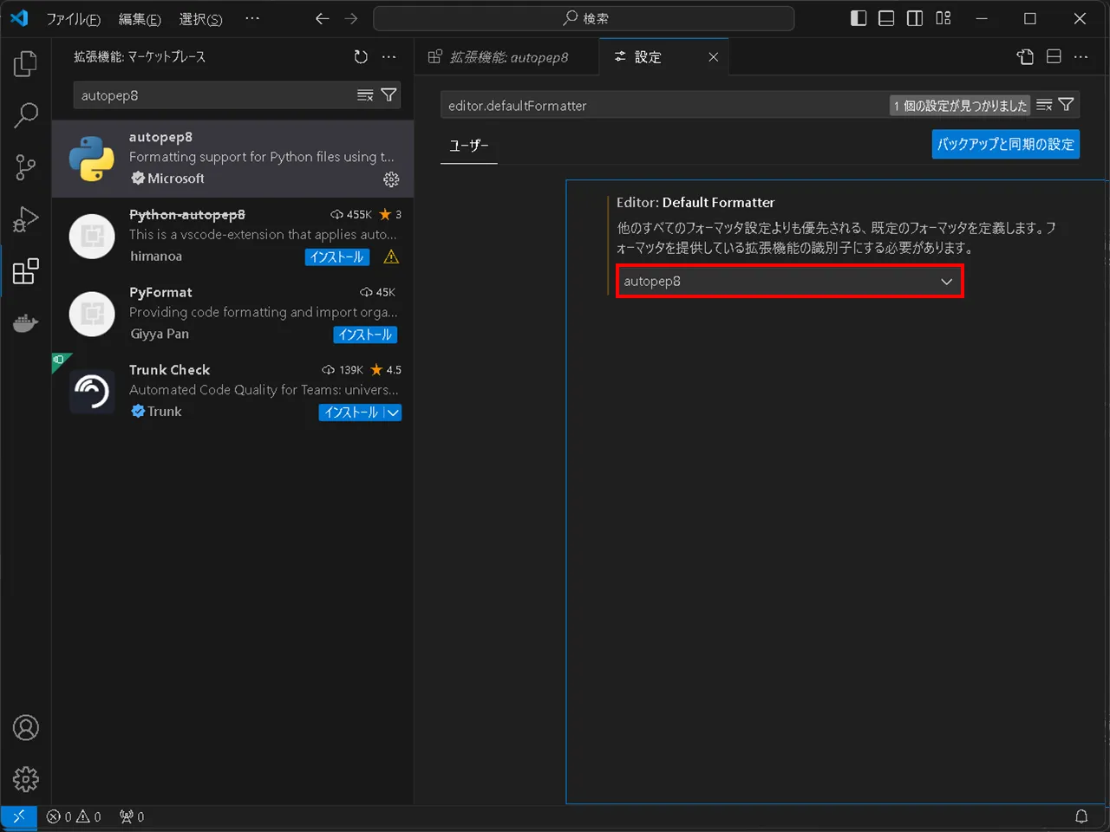Install the Trunk Check extension

click(350, 413)
